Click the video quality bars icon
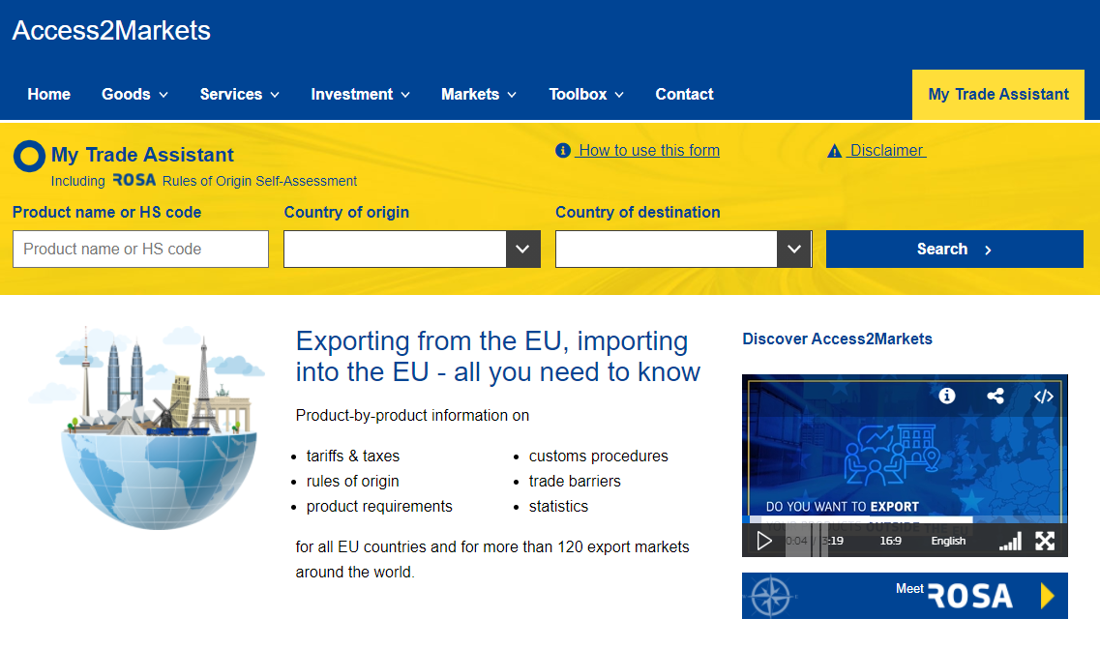 [x=1010, y=541]
